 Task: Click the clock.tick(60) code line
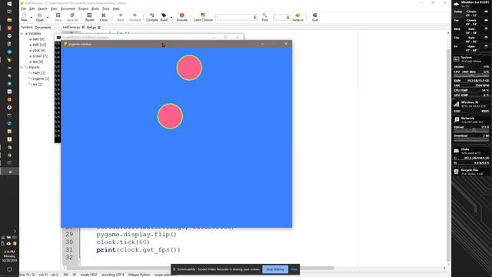[x=123, y=242]
